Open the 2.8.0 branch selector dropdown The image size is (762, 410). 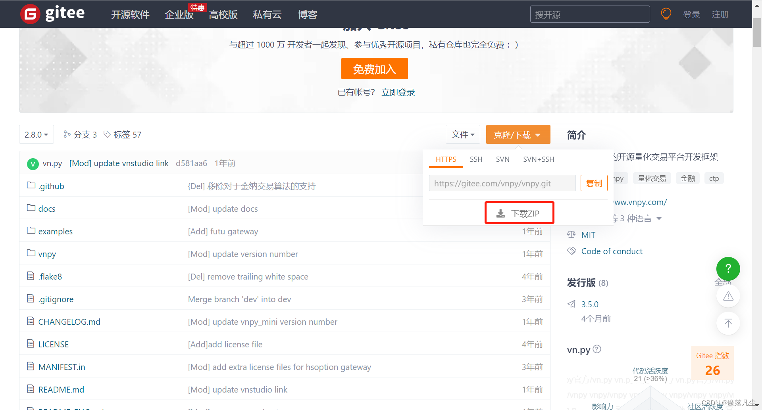point(36,134)
